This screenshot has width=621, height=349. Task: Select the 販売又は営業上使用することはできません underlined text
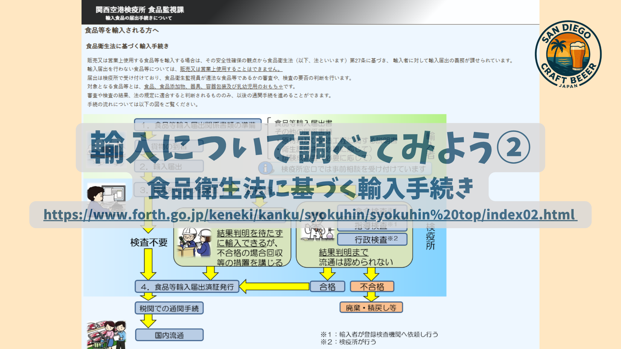click(x=231, y=69)
